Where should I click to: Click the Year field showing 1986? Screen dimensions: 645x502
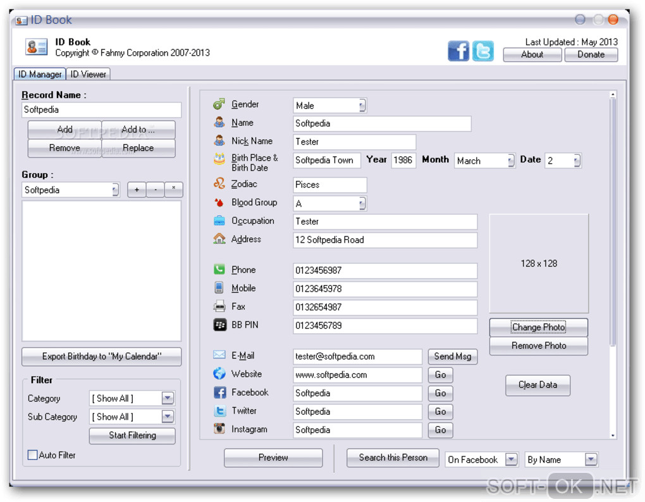click(403, 160)
